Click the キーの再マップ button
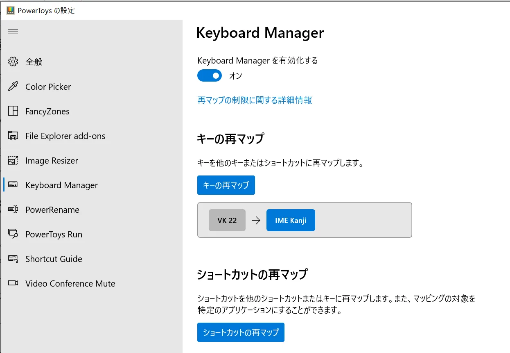This screenshot has width=510, height=353. (226, 185)
